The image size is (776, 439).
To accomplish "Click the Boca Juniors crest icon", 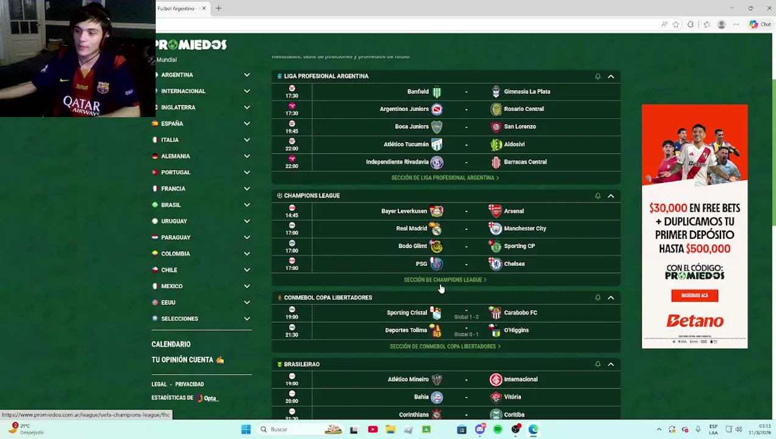I will tap(437, 127).
